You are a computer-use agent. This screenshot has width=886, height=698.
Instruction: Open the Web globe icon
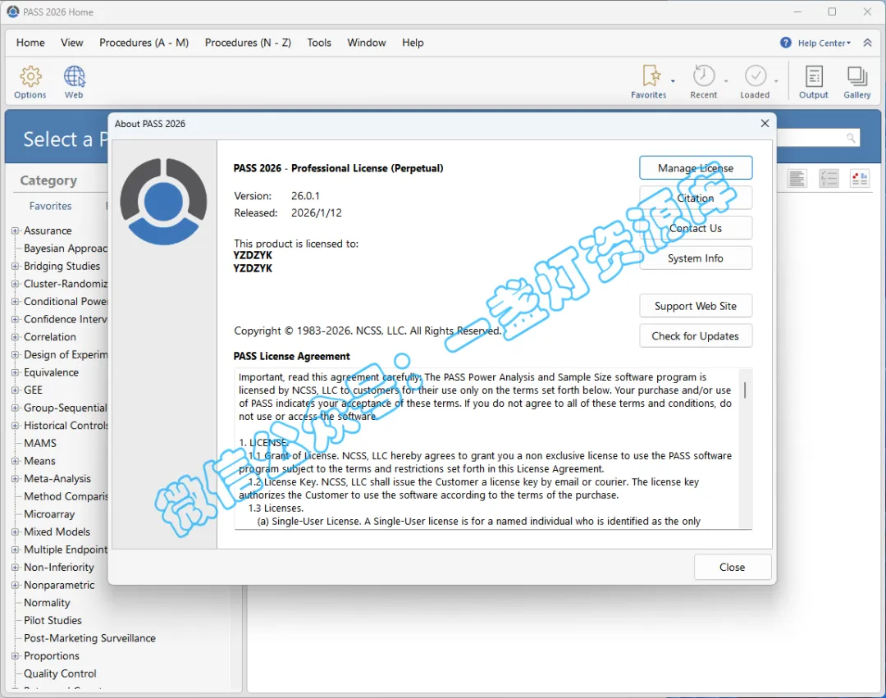coord(74,76)
